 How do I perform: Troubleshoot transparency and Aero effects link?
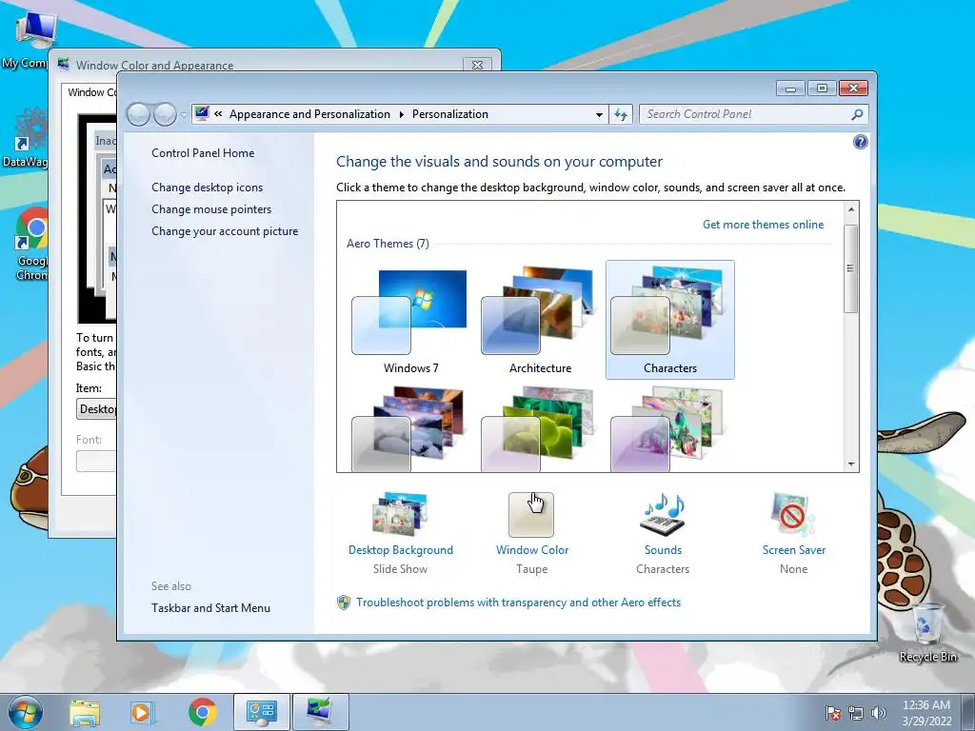(518, 603)
